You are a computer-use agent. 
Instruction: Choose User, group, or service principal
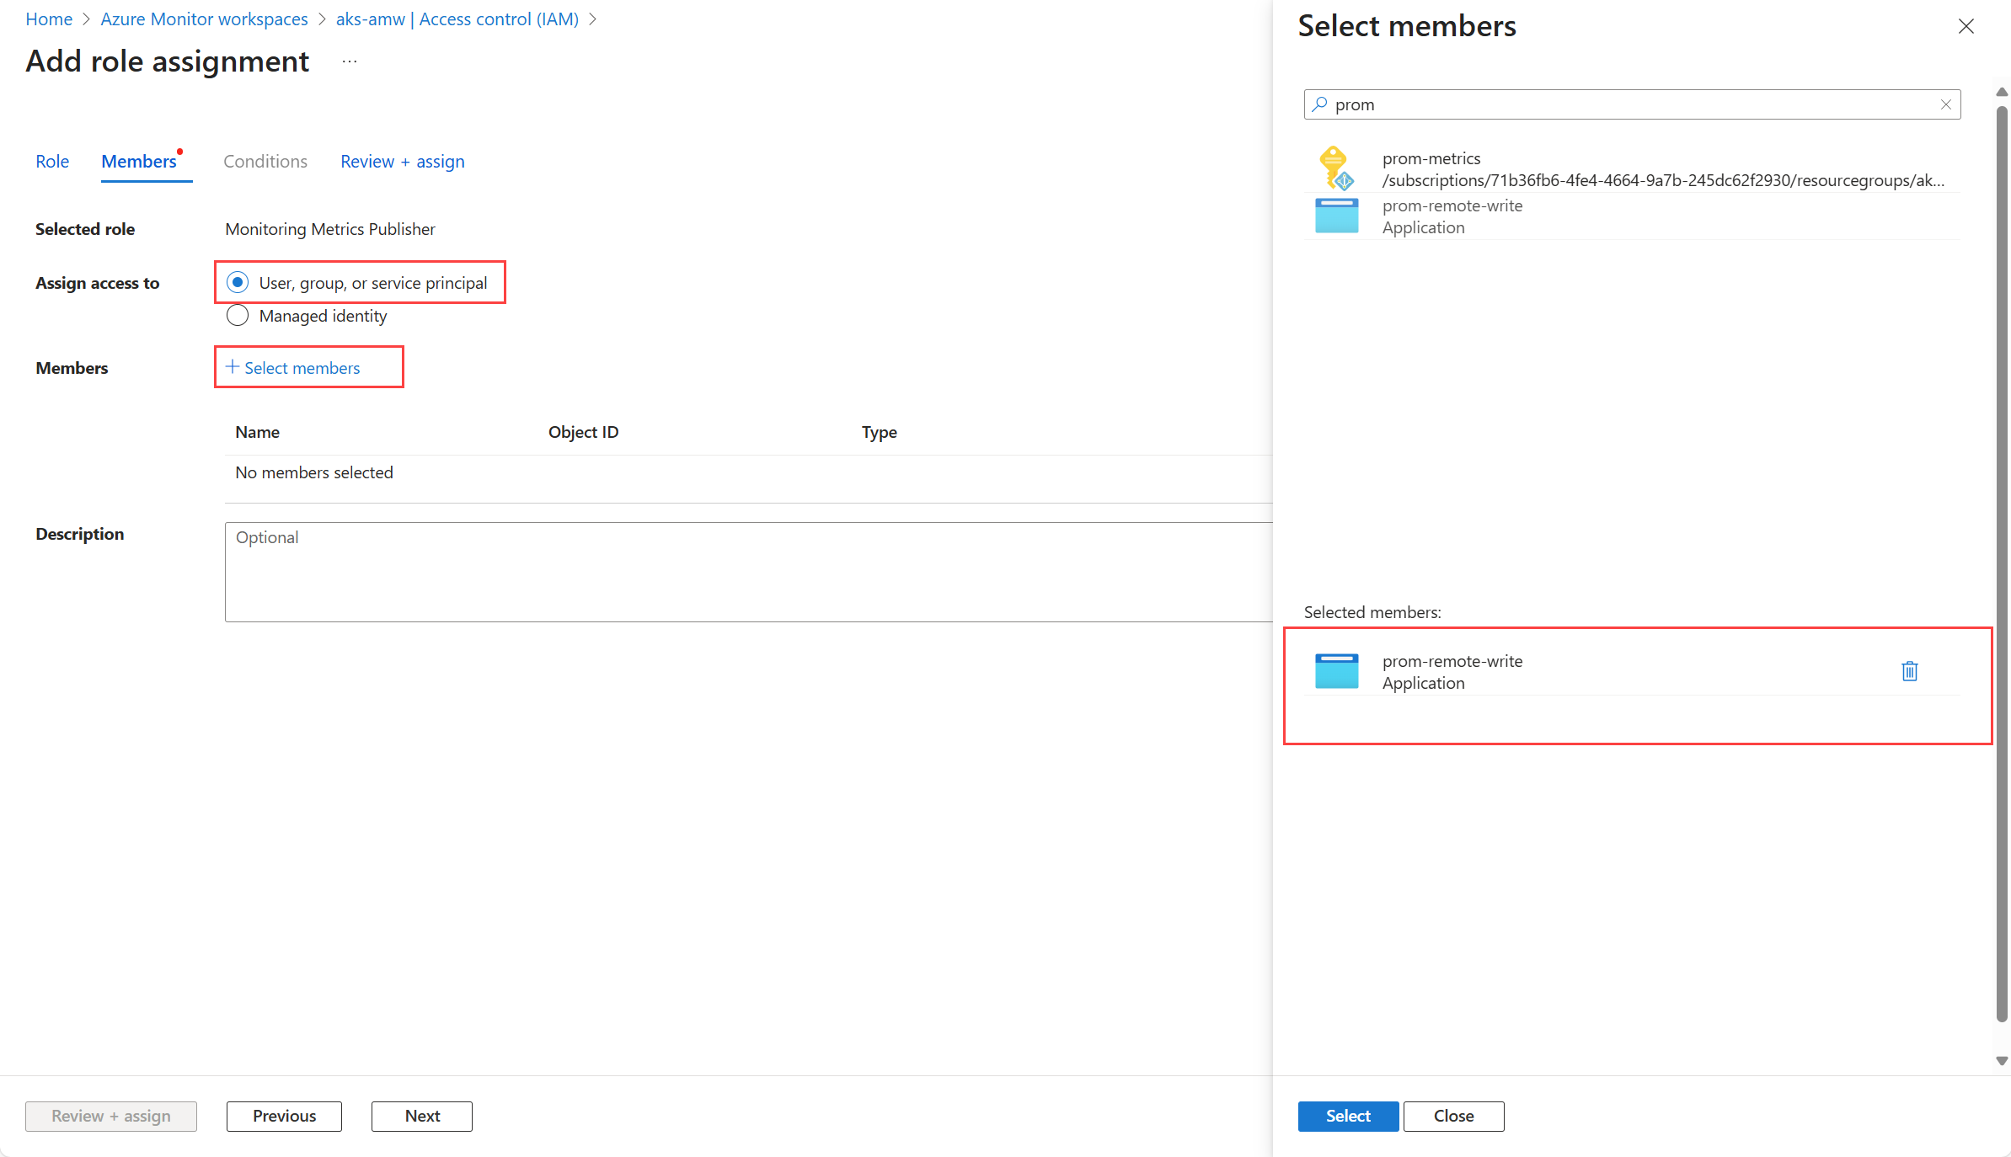(238, 282)
